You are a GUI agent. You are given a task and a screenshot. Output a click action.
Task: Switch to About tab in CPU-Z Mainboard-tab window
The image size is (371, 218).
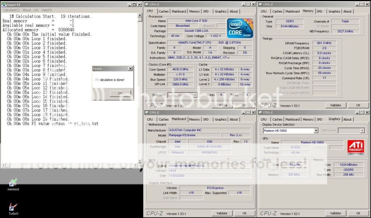point(234,120)
